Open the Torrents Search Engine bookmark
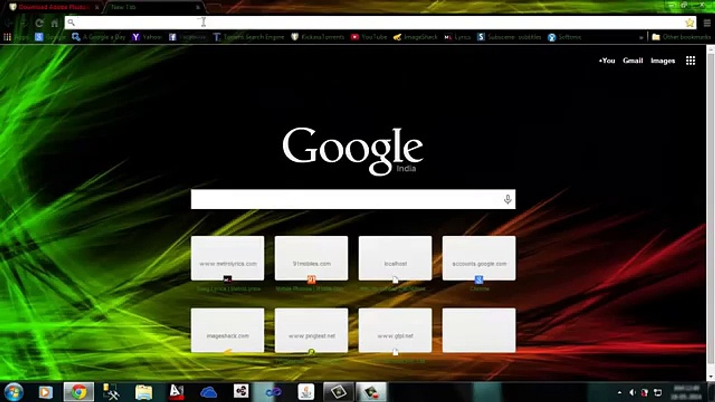Viewport: 715px width, 402px height. click(x=249, y=37)
